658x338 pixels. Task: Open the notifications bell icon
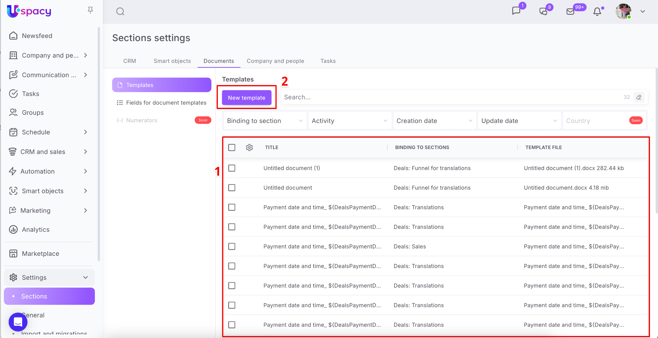tap(597, 12)
